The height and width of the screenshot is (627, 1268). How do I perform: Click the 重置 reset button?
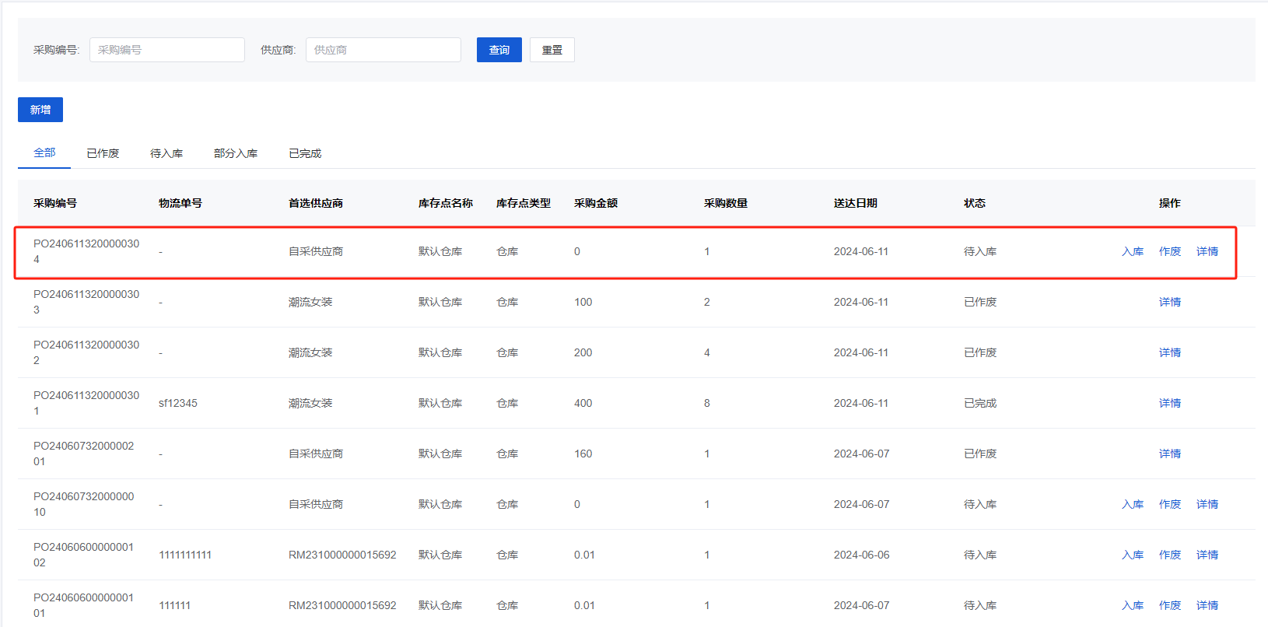pos(552,50)
